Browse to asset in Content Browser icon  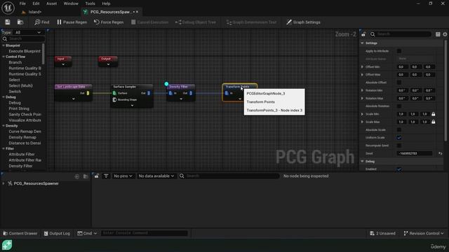tap(20, 22)
